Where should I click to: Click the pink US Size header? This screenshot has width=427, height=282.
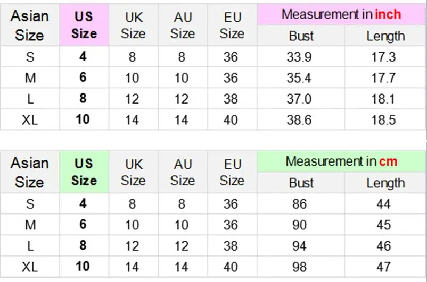(84, 25)
